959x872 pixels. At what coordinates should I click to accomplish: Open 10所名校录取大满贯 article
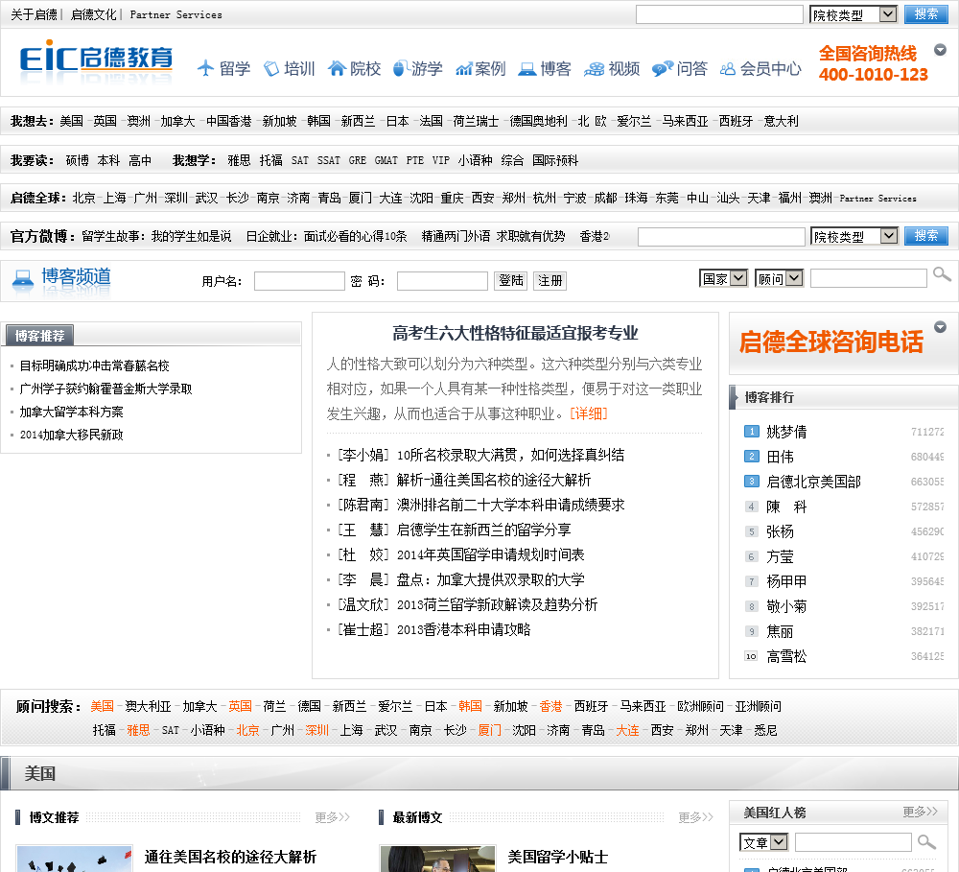click(x=511, y=456)
